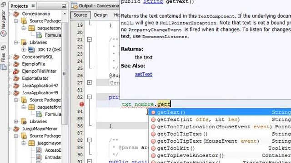Select the ExportaDatos project
The width and height of the screenshot is (291, 163).
coord(35,78)
